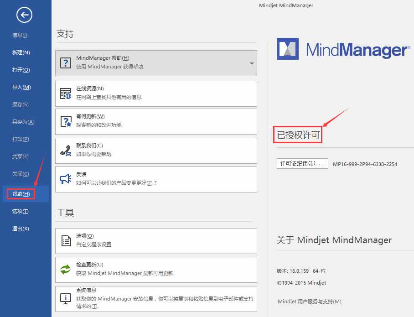414x317 pixels.
Task: Click the 联系我们(C) title text
Action: (89, 146)
